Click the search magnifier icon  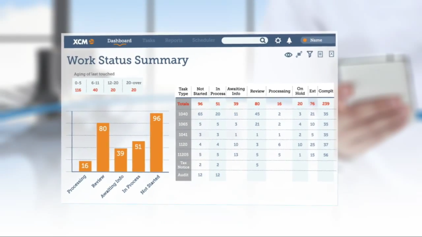click(262, 41)
